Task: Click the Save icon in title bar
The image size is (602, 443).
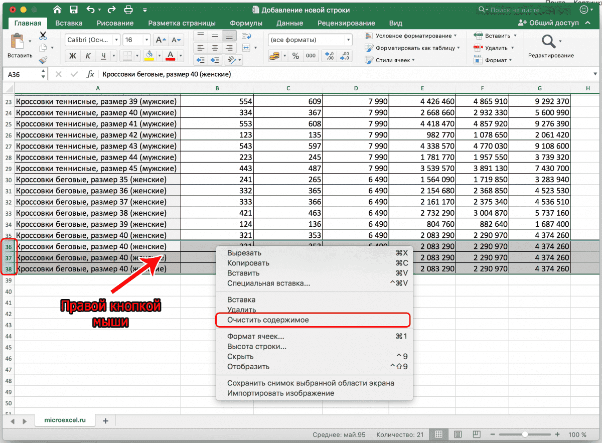Action: (74, 10)
